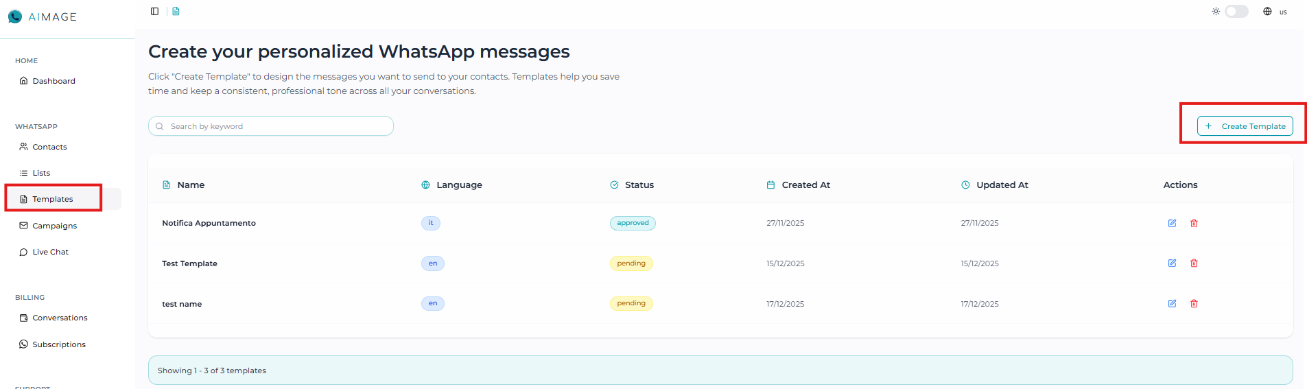Delete the Test Template row

click(x=1194, y=263)
